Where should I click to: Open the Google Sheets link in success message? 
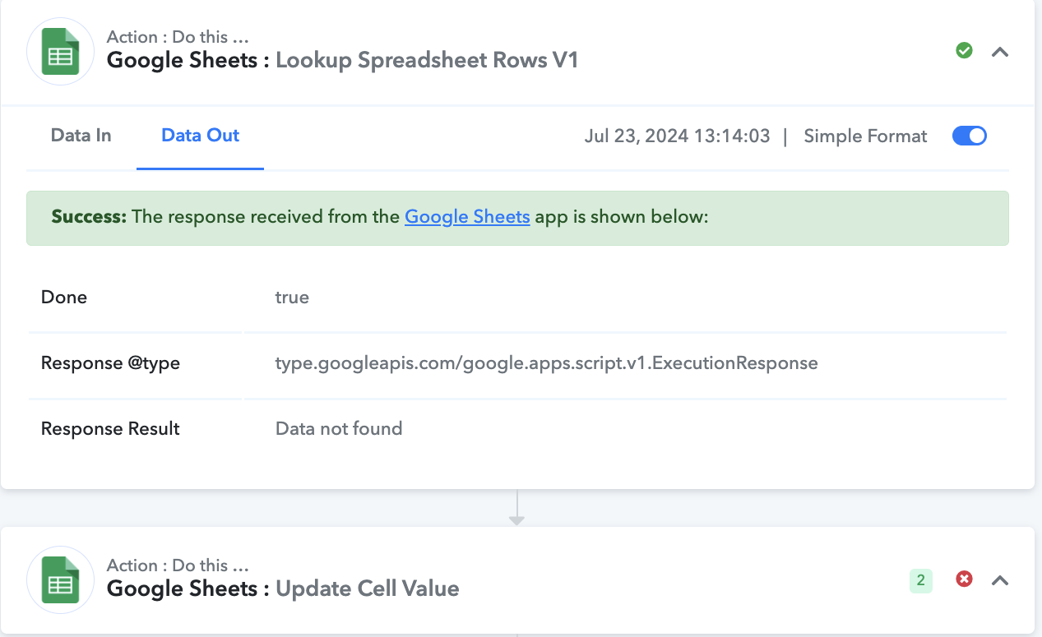point(467,217)
